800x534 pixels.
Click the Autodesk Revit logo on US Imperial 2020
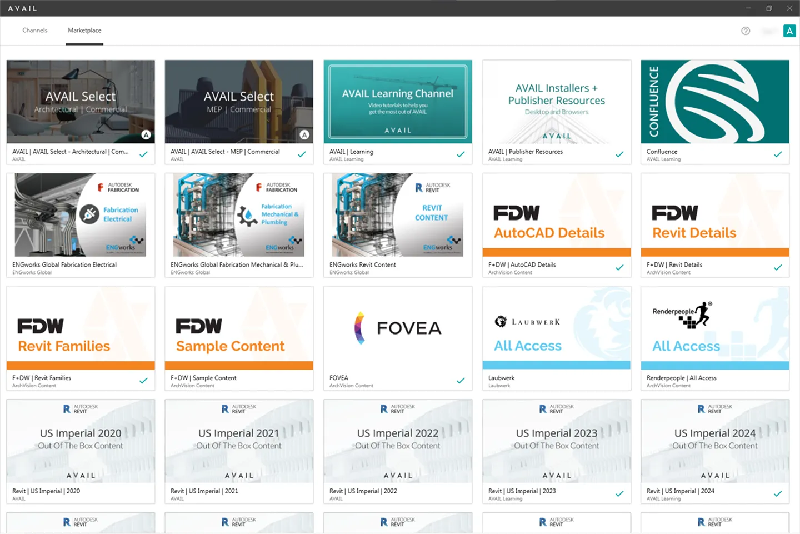pyautogui.click(x=81, y=409)
